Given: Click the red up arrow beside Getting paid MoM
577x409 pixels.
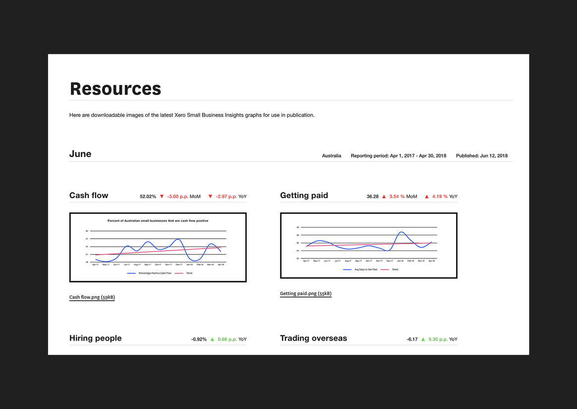Looking at the screenshot, I should [384, 197].
